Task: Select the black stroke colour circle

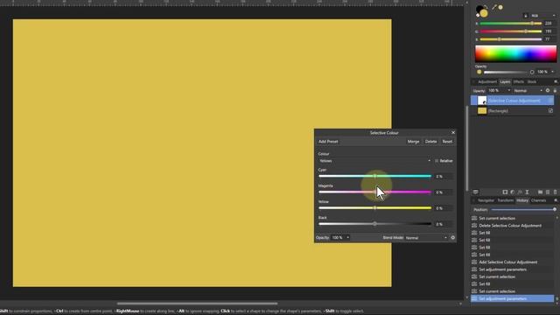Action: pos(479,10)
